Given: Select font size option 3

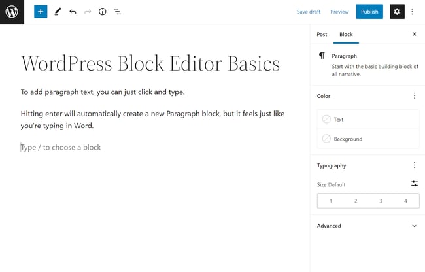Looking at the screenshot, I should coord(381,201).
